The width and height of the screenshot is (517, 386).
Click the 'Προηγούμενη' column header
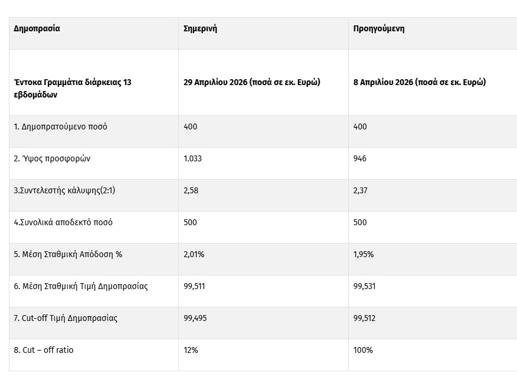379,28
